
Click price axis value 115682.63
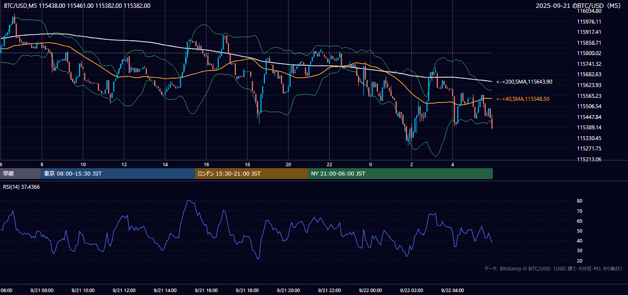pyautogui.click(x=589, y=74)
